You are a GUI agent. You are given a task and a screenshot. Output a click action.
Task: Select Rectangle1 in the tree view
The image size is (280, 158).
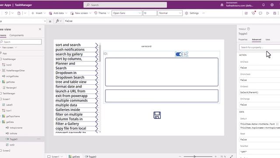click(11, 88)
